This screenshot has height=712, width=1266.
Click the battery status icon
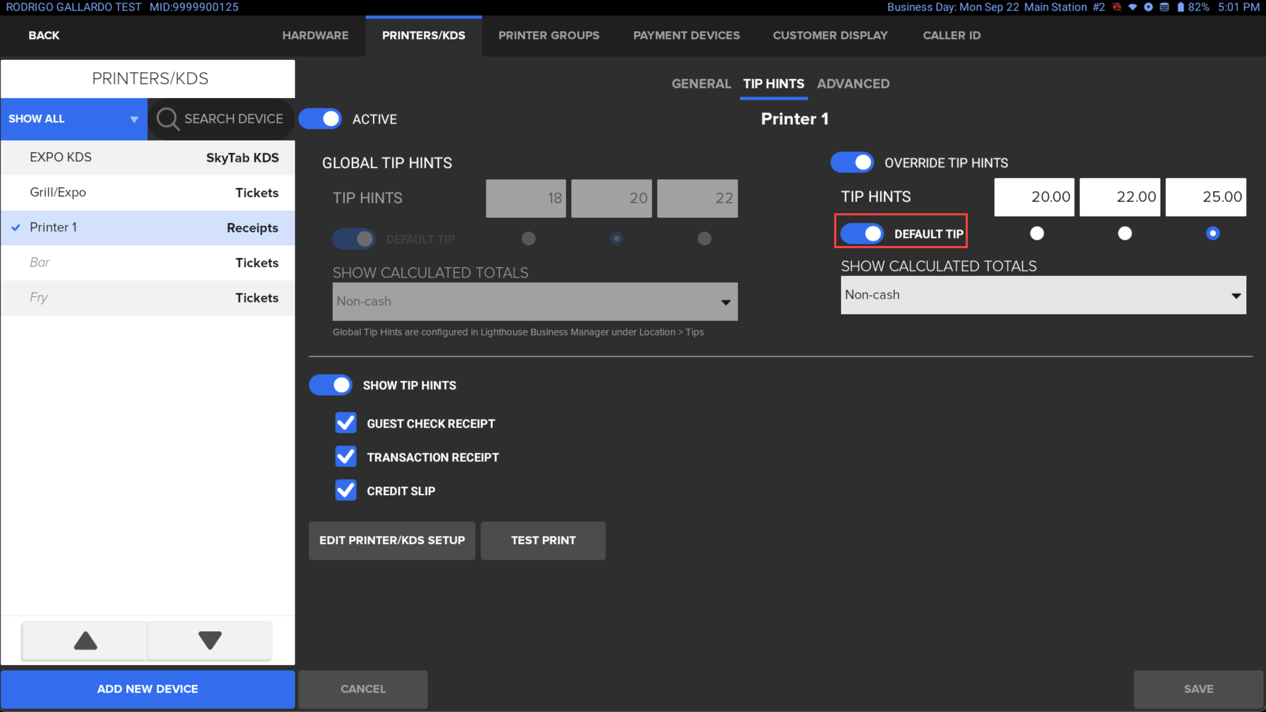click(x=1180, y=8)
